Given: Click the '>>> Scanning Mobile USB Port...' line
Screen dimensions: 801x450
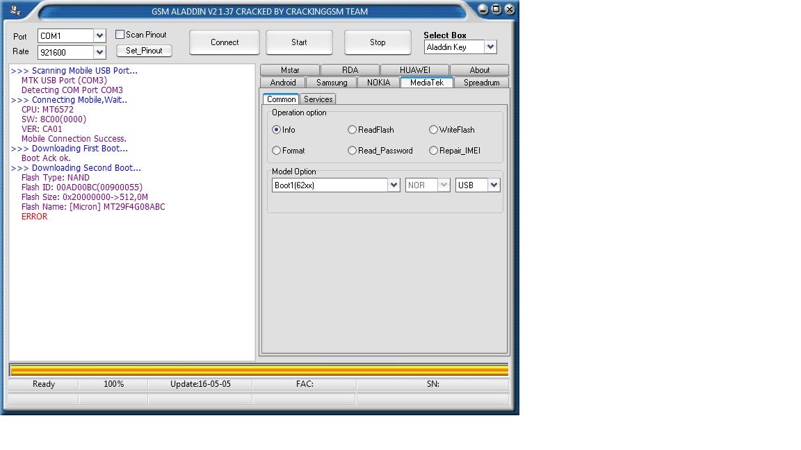Looking at the screenshot, I should tap(74, 70).
